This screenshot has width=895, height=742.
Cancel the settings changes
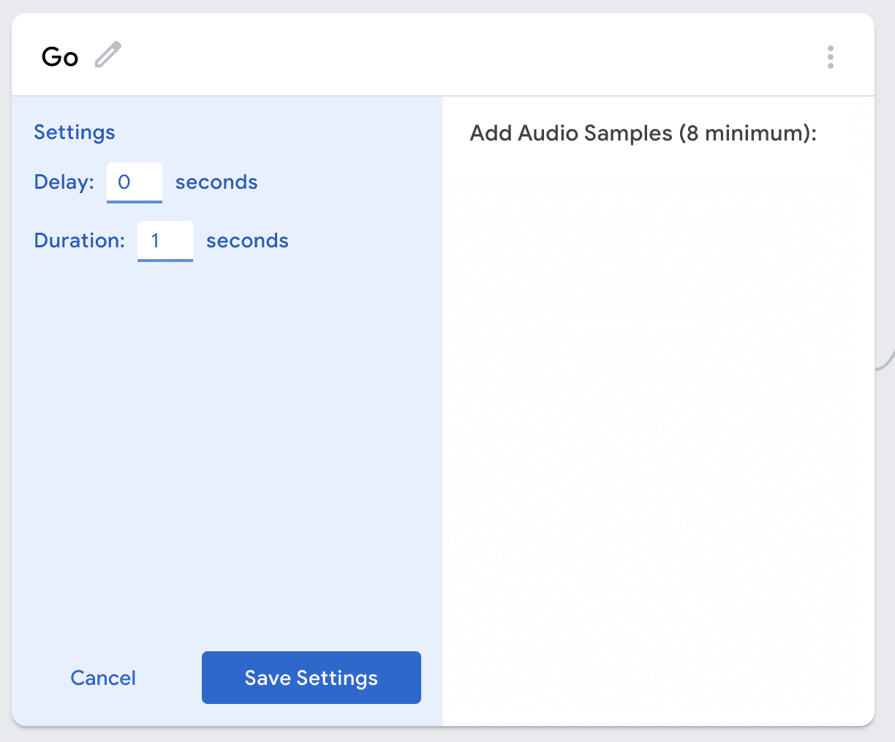click(x=103, y=678)
